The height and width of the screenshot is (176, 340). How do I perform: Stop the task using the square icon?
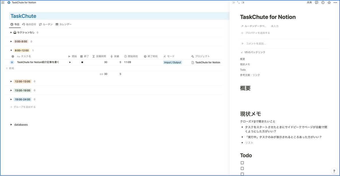(x=82, y=62)
